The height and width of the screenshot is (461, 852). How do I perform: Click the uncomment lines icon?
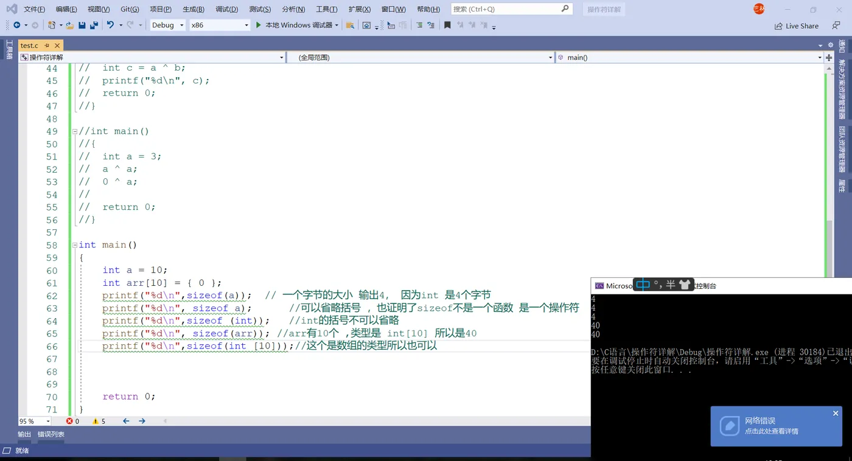(x=431, y=25)
